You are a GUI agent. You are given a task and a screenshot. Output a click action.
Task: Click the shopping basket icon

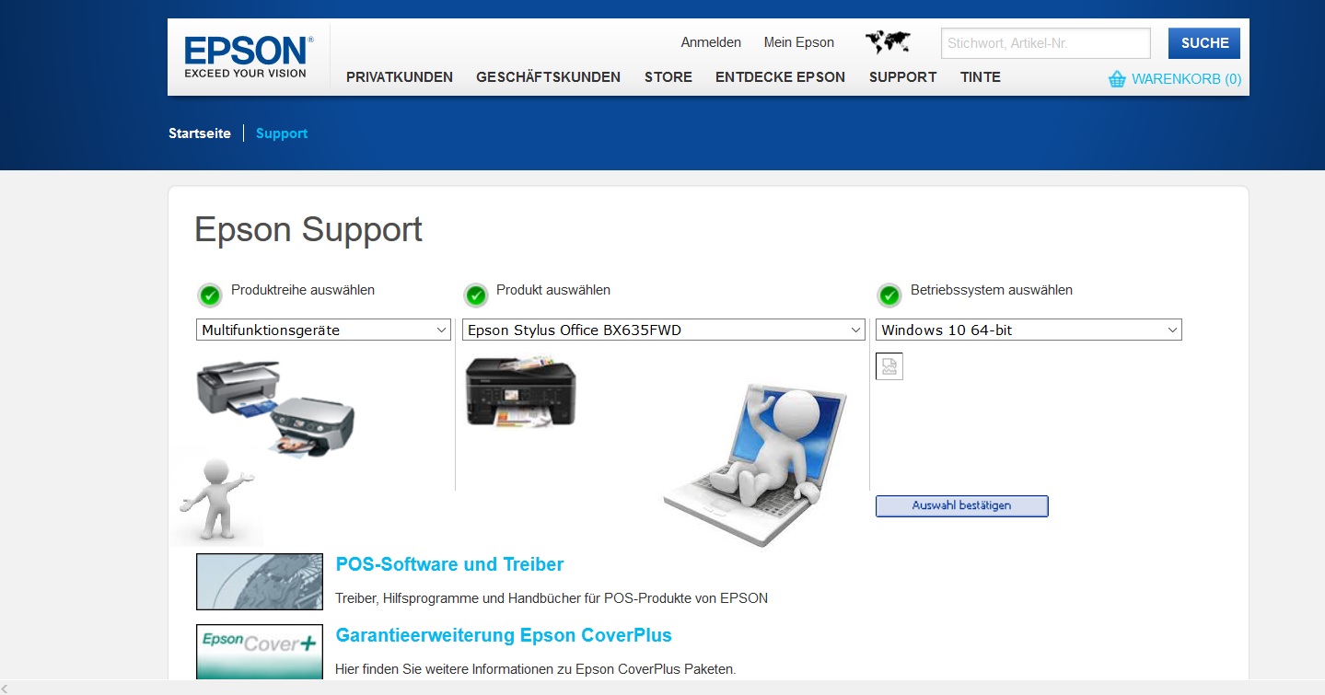(1117, 79)
